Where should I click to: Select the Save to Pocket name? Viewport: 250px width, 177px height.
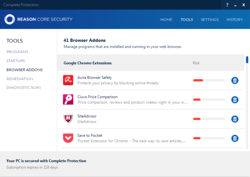[x=90, y=135]
